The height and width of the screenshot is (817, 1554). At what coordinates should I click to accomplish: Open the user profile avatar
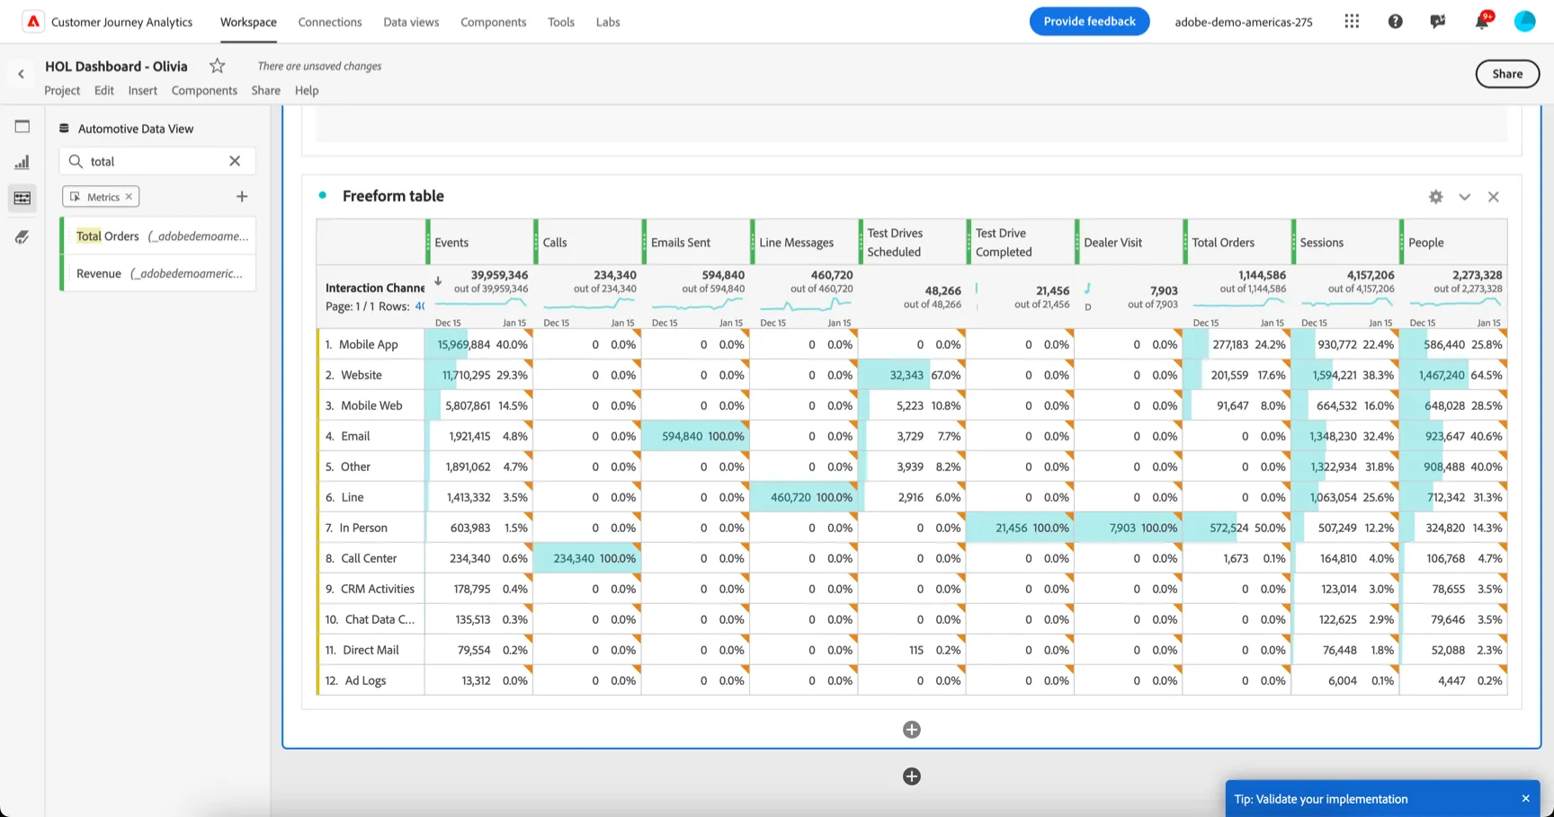tap(1524, 22)
